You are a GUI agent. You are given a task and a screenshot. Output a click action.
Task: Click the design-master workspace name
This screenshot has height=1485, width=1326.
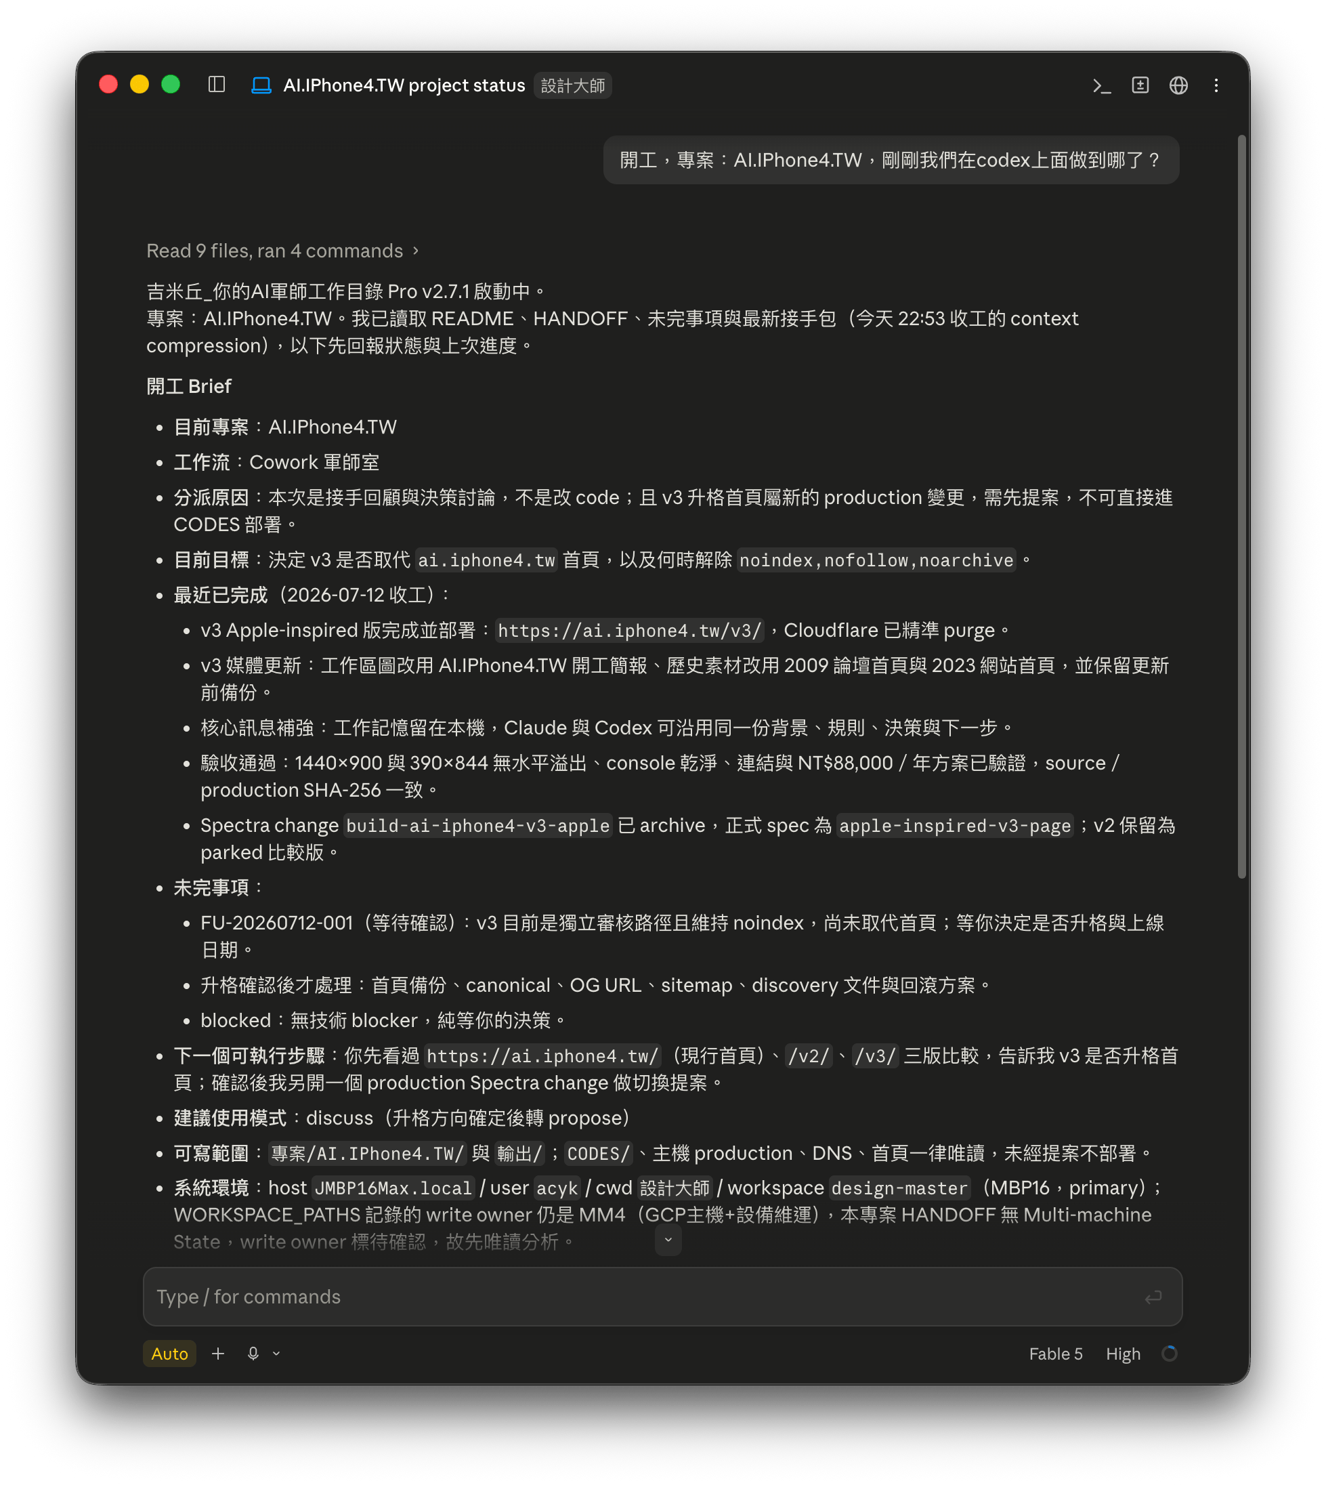(900, 1188)
